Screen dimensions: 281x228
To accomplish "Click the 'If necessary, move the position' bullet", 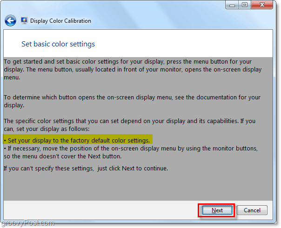I will click(x=131, y=152).
